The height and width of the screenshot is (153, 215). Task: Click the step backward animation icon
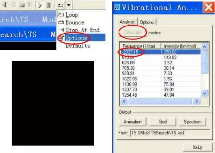14,5
